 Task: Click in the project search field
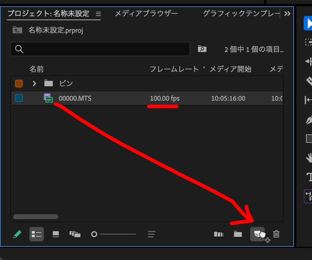(100, 49)
